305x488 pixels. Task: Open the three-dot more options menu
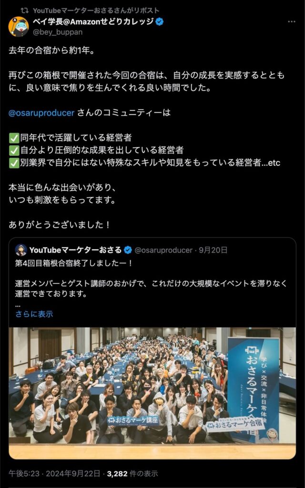(291, 22)
